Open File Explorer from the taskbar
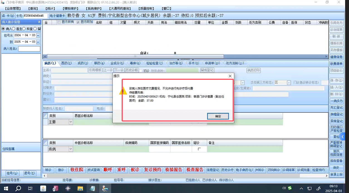349x193 pixels. 80,188
